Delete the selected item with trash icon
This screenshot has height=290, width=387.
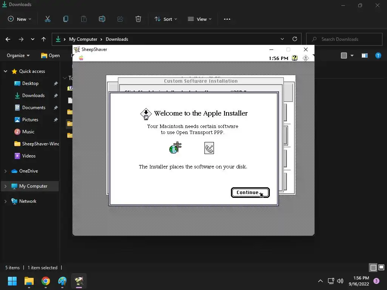click(x=138, y=19)
